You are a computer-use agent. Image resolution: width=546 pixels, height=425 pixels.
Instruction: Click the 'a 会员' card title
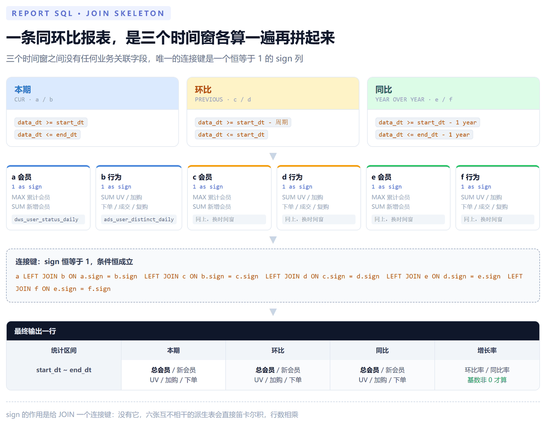click(x=21, y=177)
